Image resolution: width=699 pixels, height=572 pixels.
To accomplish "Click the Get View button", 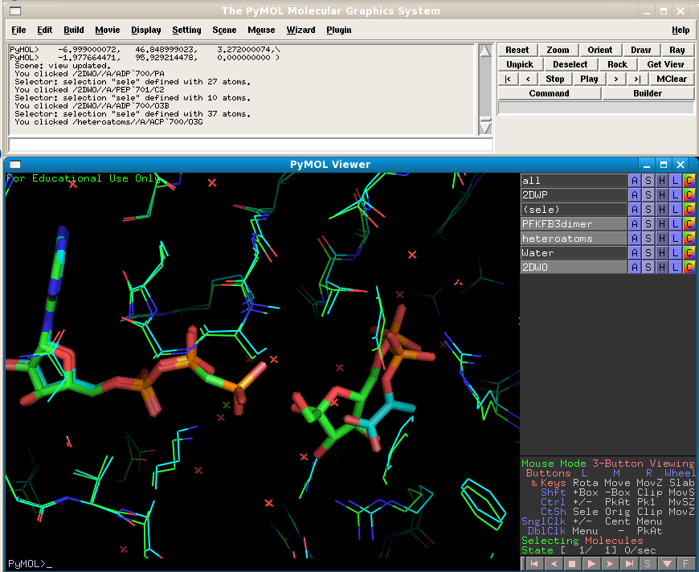I will pyautogui.click(x=665, y=64).
